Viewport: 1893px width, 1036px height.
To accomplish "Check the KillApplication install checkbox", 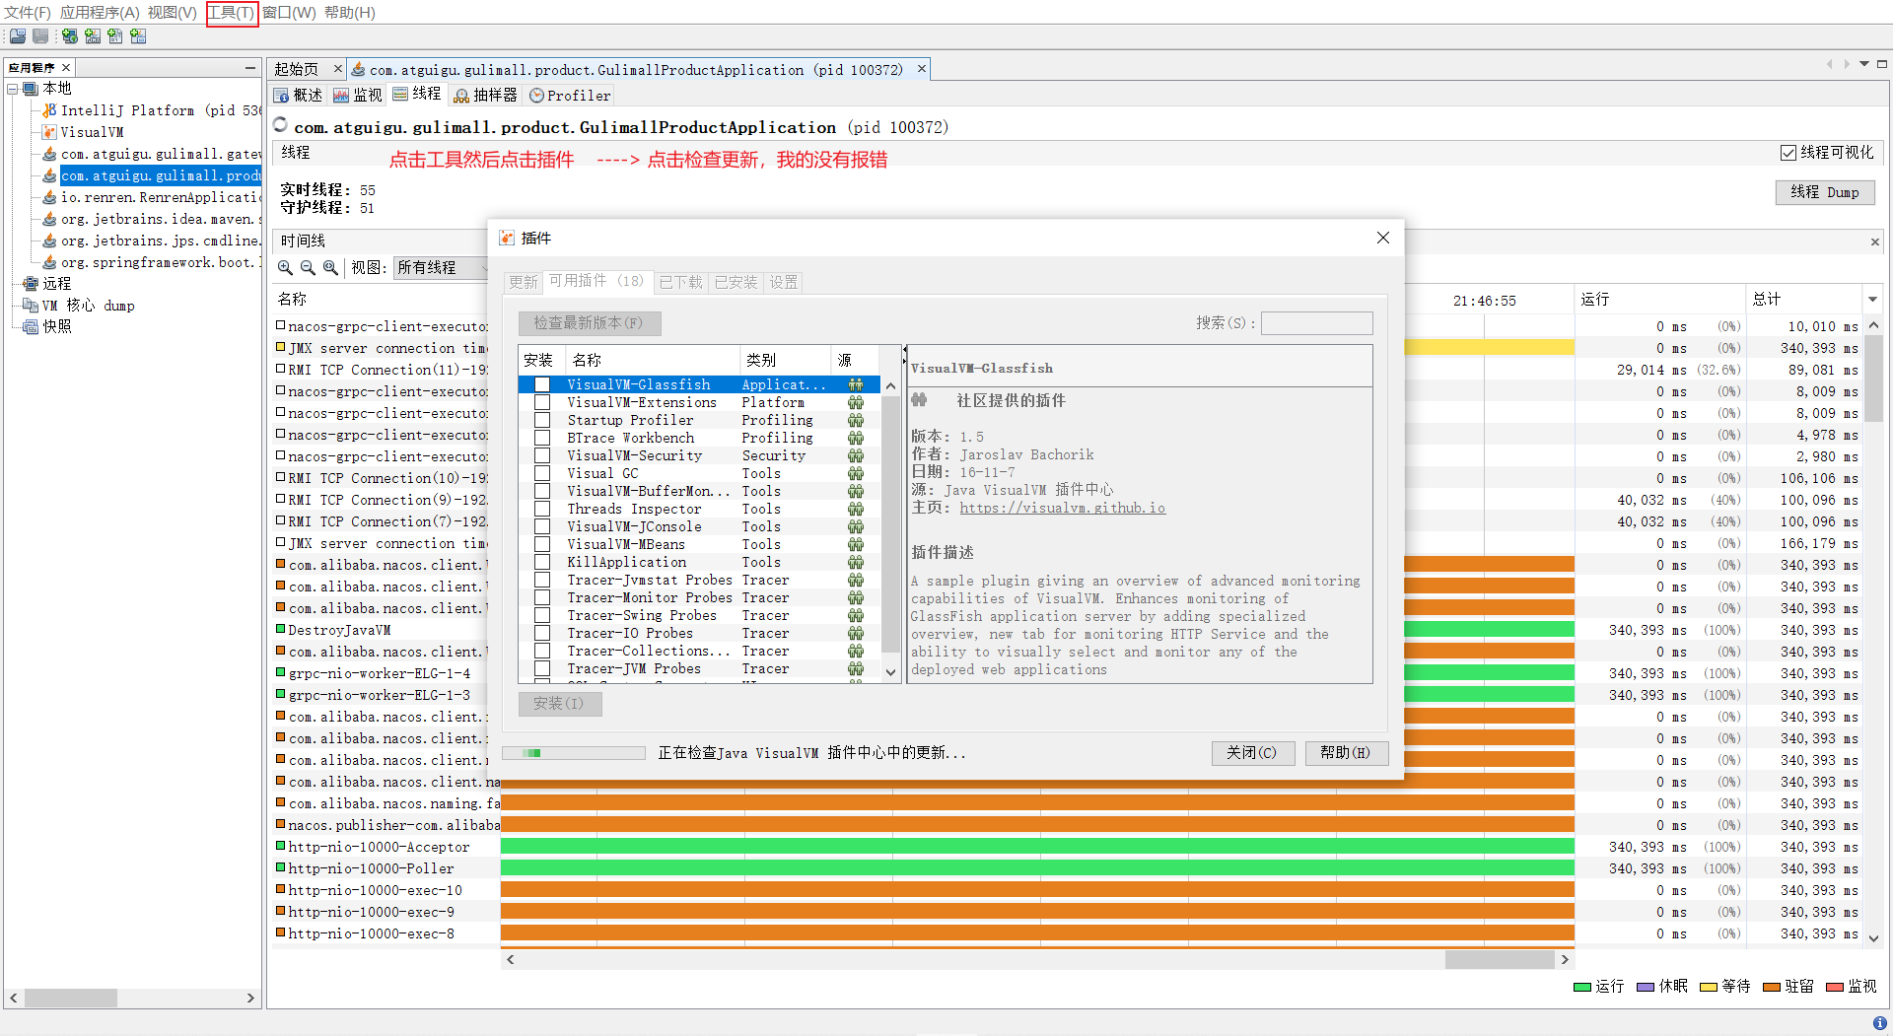I will (x=542, y=562).
